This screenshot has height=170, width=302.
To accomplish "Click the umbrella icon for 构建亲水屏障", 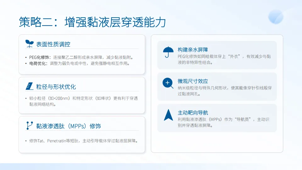I will tap(168, 52).
